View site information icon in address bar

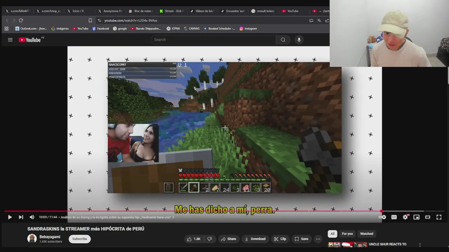[x=99, y=20]
